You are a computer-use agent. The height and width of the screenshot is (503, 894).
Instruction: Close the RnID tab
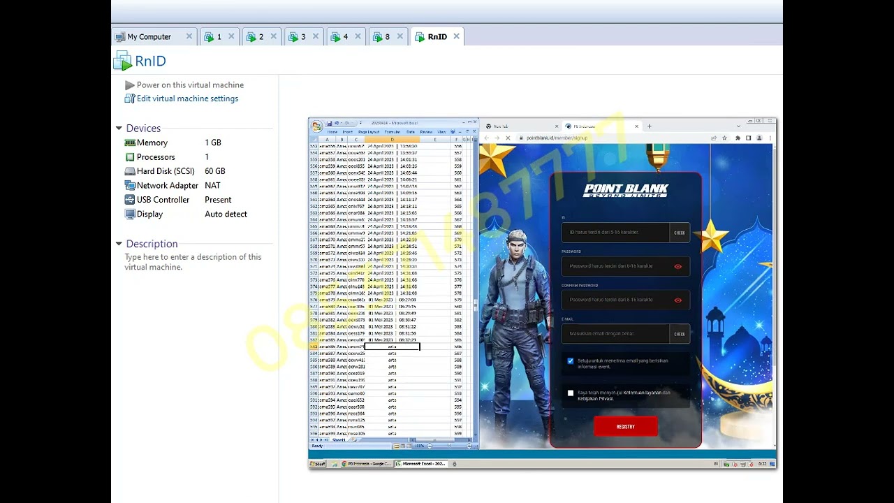pyautogui.click(x=456, y=36)
